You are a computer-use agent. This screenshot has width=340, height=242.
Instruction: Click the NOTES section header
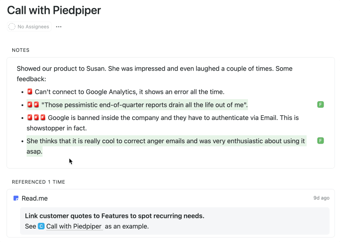coord(20,50)
